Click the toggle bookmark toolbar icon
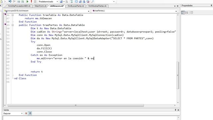 76,1
